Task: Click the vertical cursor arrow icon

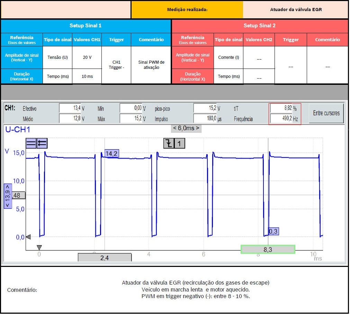Action: (x=42, y=143)
